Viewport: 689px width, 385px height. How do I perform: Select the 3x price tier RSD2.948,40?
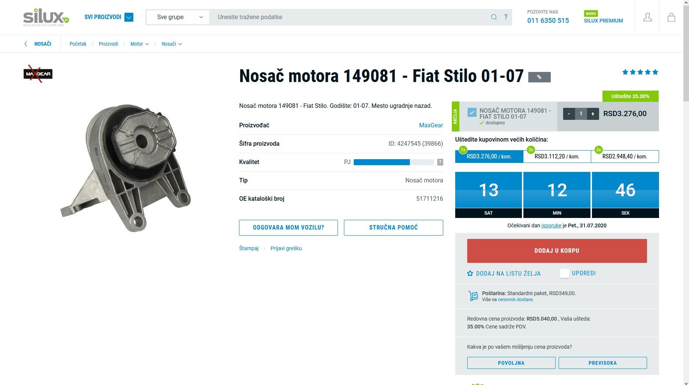pyautogui.click(x=625, y=156)
